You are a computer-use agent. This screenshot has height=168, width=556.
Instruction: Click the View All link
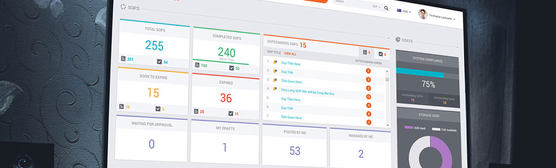pyautogui.click(x=290, y=54)
